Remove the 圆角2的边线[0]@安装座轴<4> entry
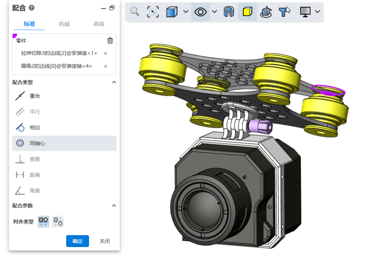Image resolution: width=392 pixels, height=259 pixels. click(x=106, y=67)
